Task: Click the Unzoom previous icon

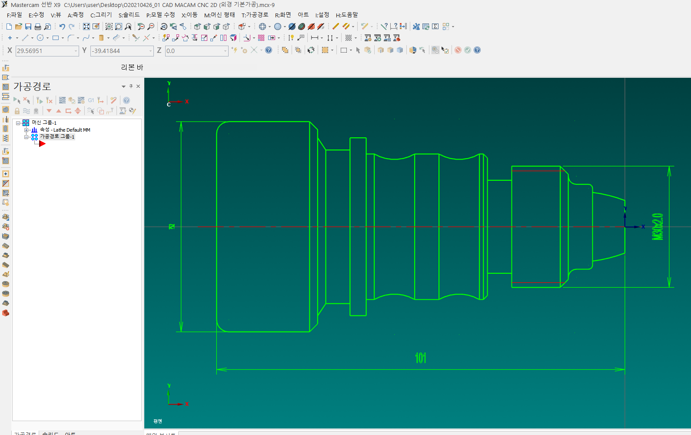Action: pos(141,27)
